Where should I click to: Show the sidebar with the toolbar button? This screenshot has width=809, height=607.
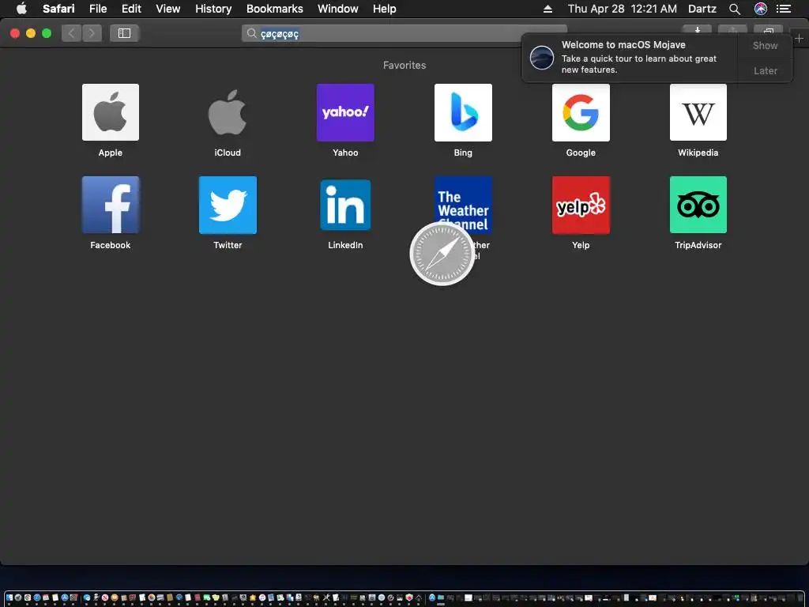[x=124, y=33]
